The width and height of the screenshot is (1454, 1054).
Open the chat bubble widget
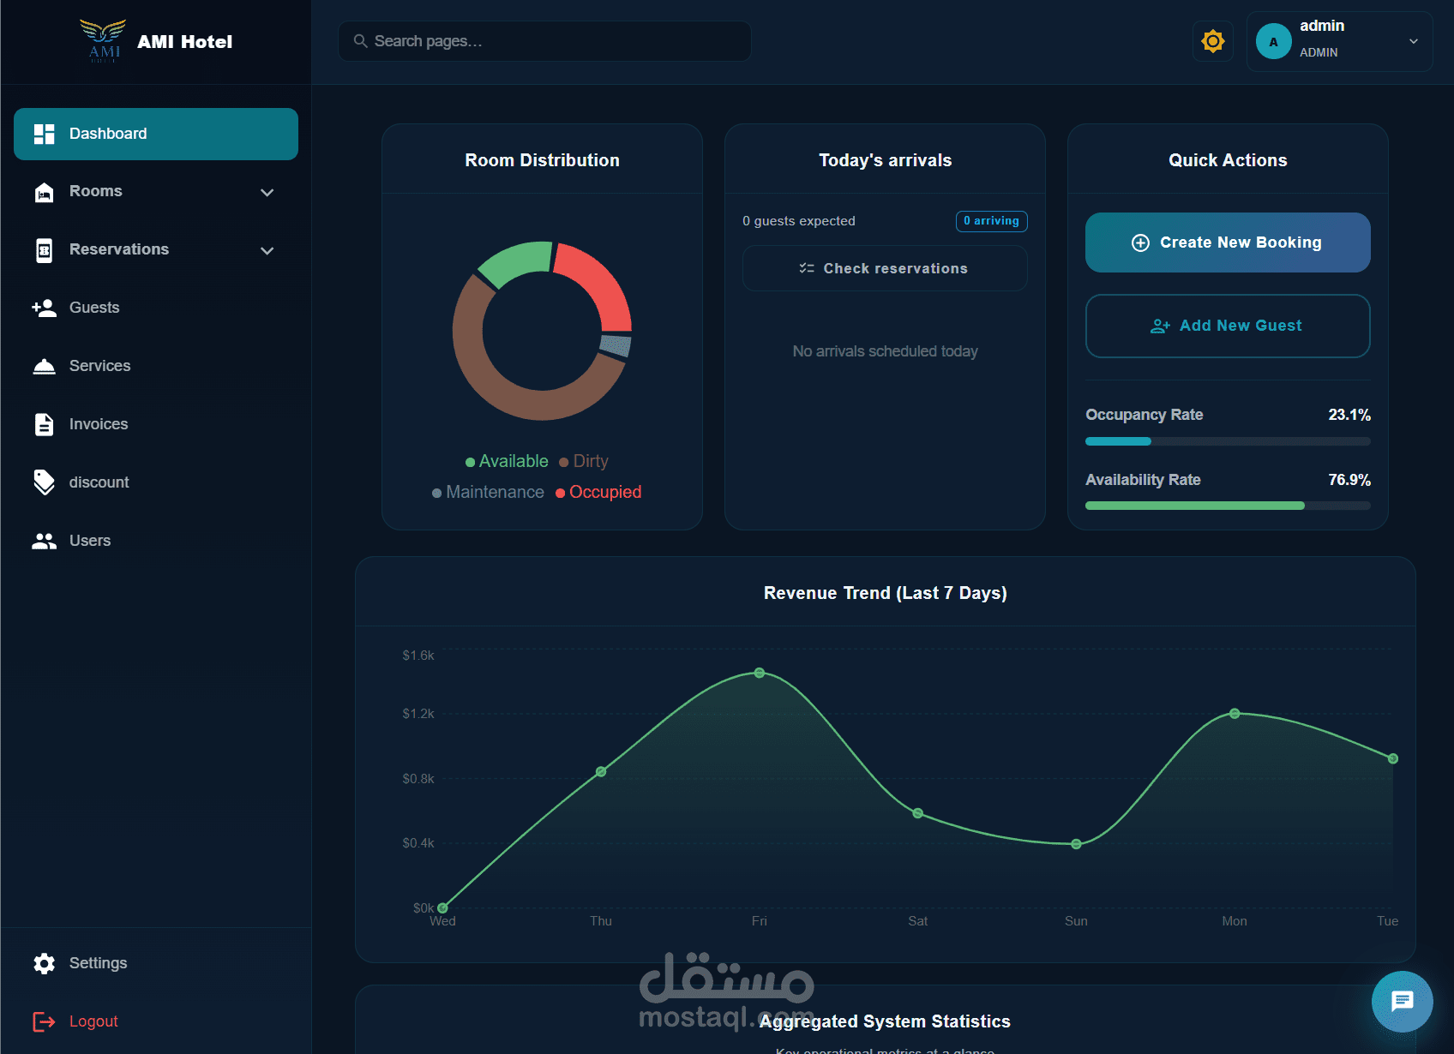pos(1403,1001)
